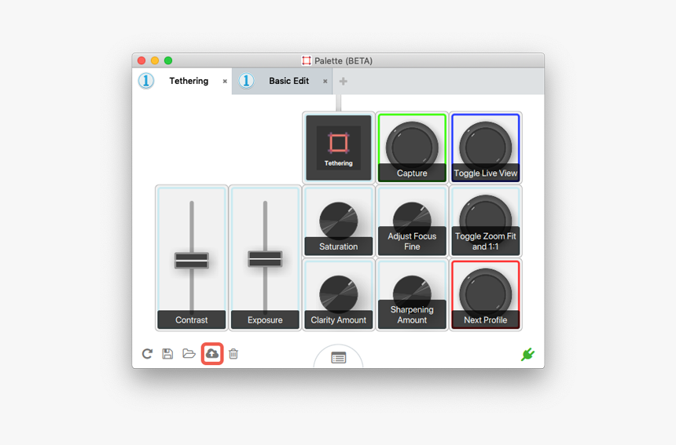Image resolution: width=676 pixels, height=445 pixels.
Task: Select the Tethering core module tile
Action: (x=338, y=148)
